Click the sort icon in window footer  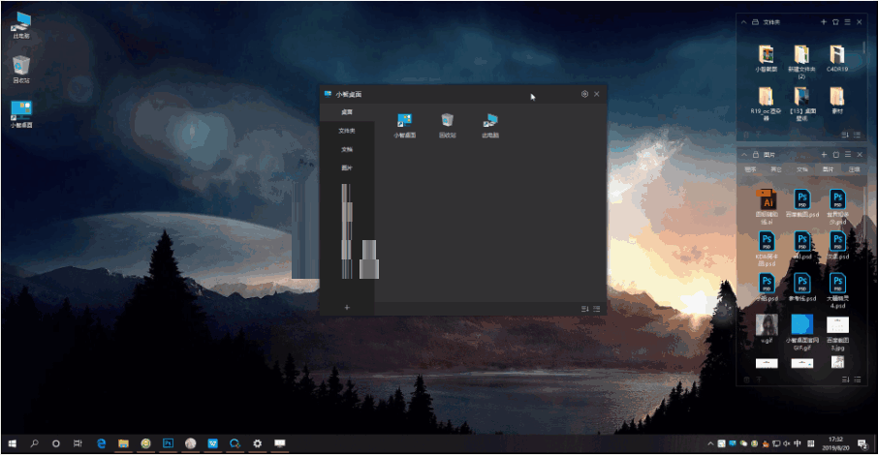pyautogui.click(x=584, y=308)
